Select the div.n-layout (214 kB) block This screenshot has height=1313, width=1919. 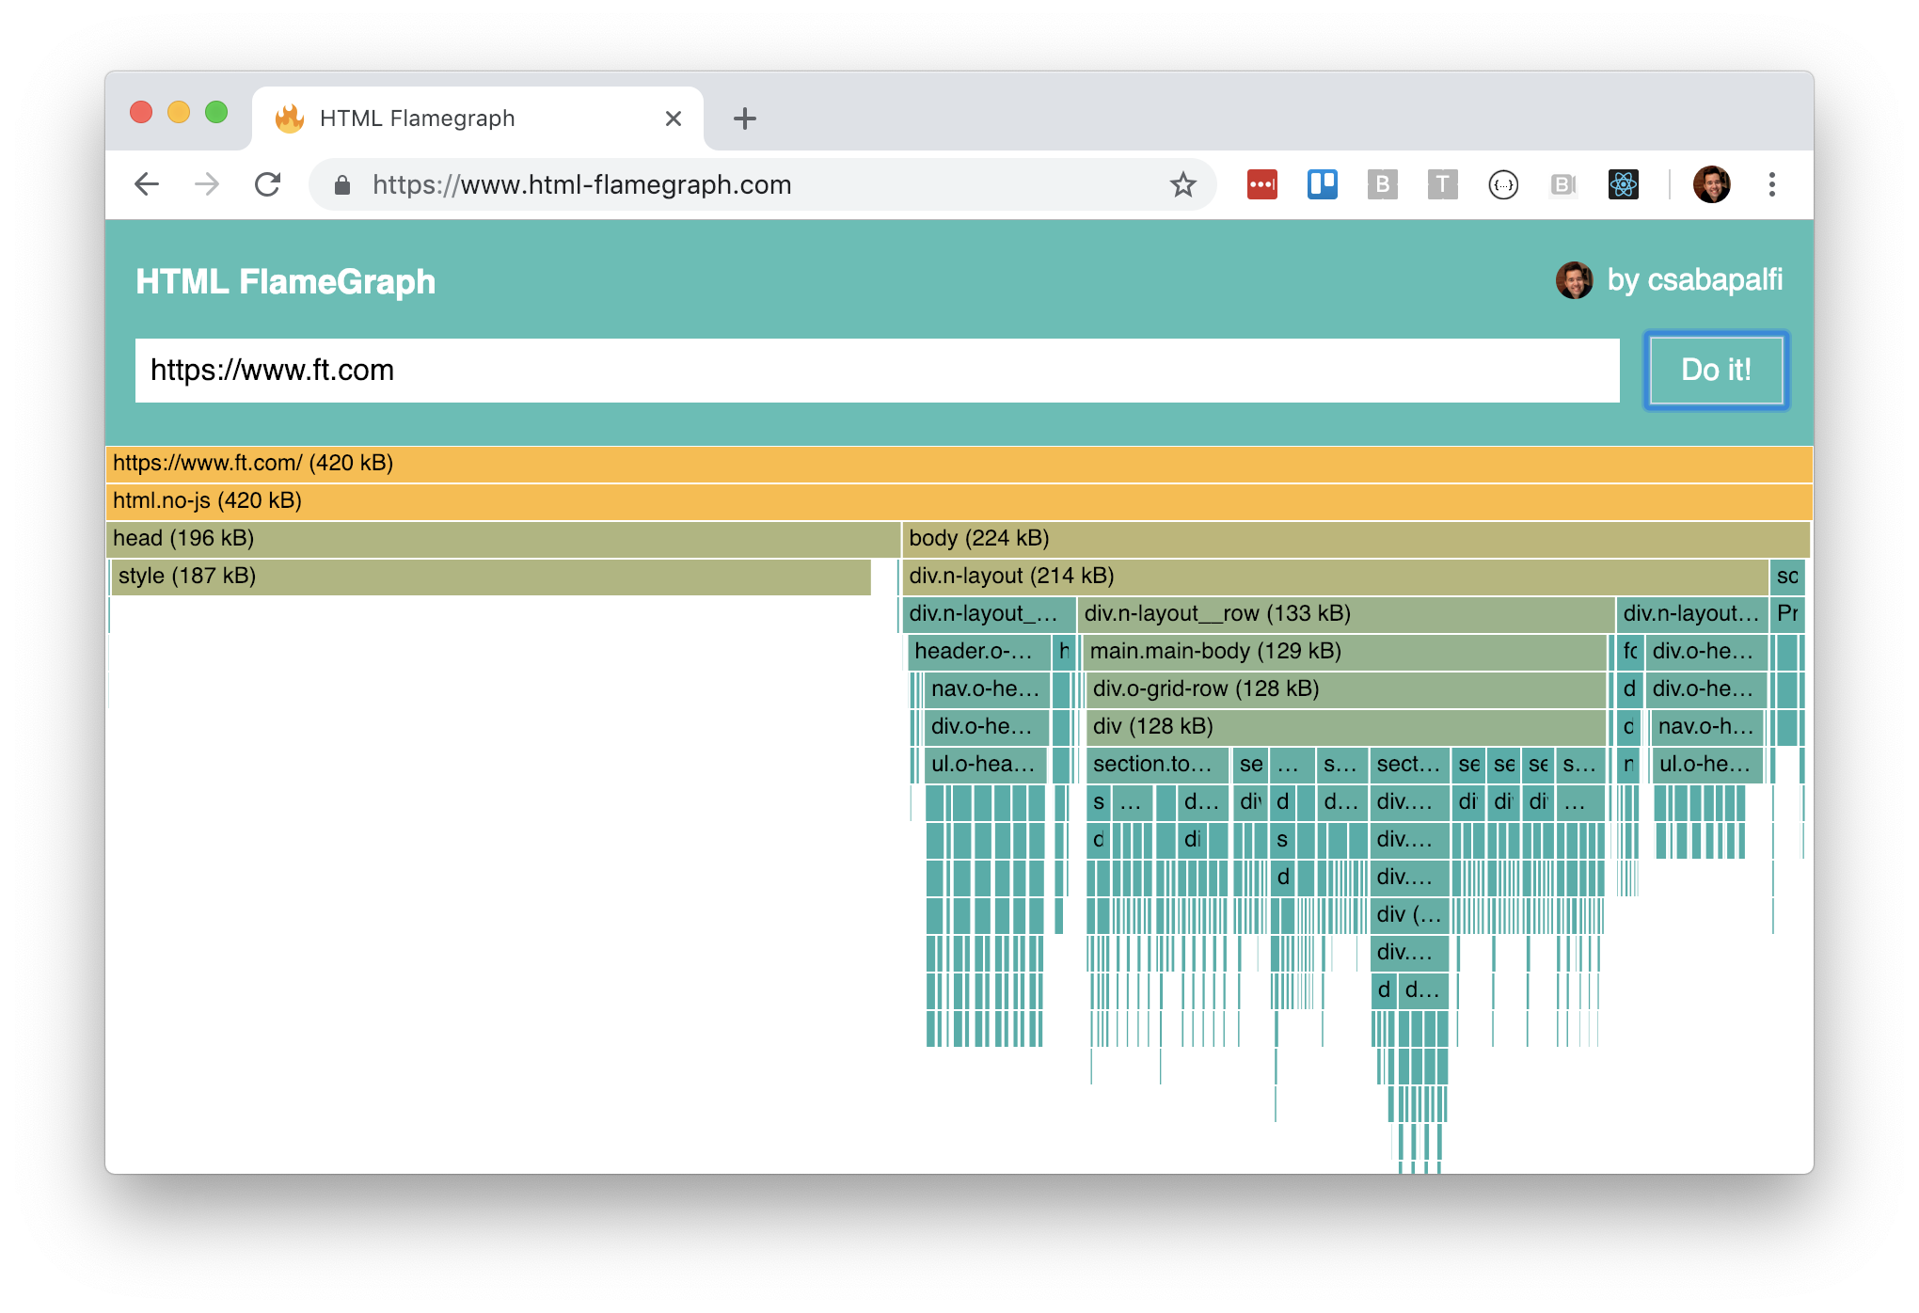(1335, 577)
